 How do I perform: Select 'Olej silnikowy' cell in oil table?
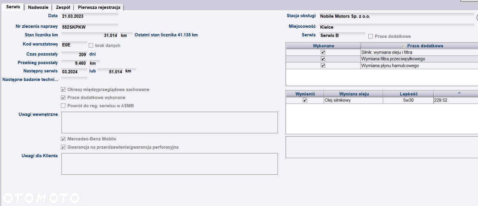coord(353,100)
